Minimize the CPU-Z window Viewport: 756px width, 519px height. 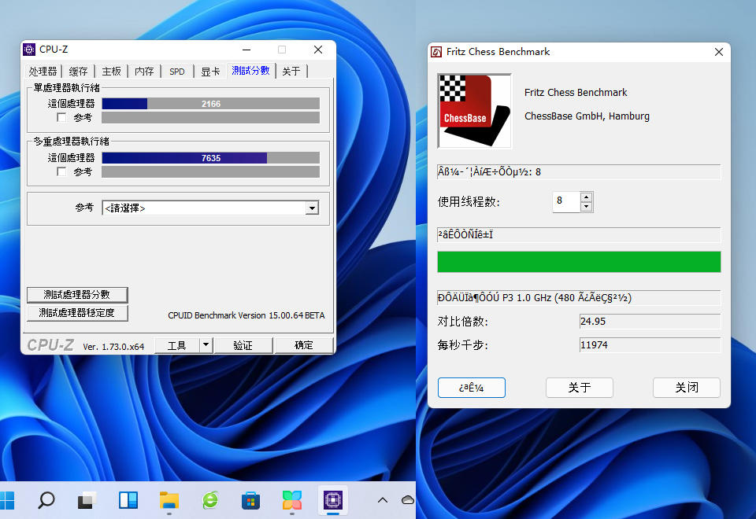pos(246,50)
